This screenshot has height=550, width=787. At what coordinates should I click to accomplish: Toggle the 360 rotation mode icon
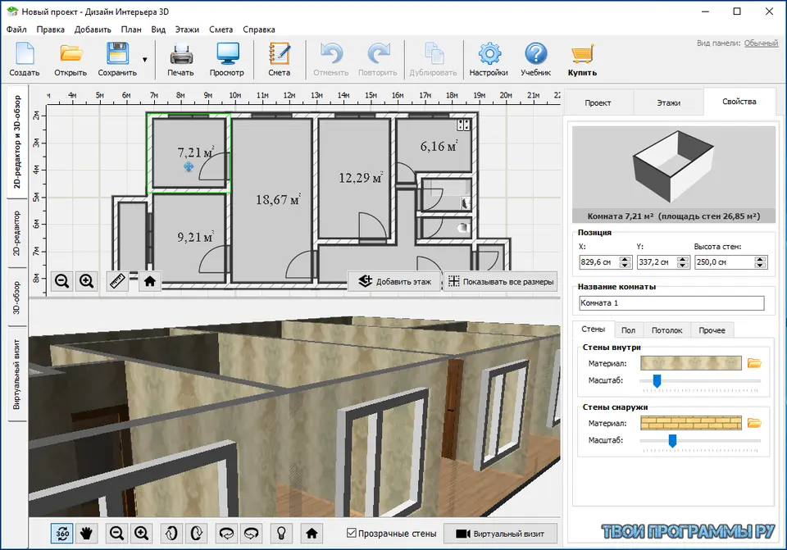click(62, 533)
